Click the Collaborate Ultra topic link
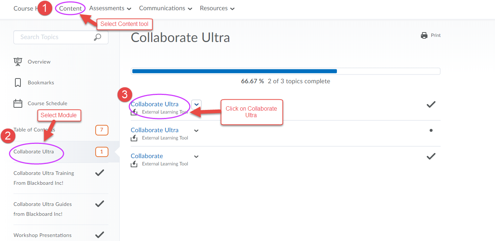Image resolution: width=495 pixels, height=241 pixels. pos(155,104)
